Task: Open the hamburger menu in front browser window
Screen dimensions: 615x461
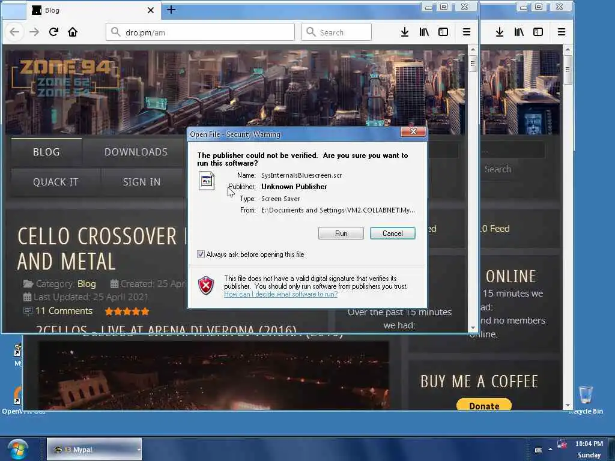Action: 466,32
